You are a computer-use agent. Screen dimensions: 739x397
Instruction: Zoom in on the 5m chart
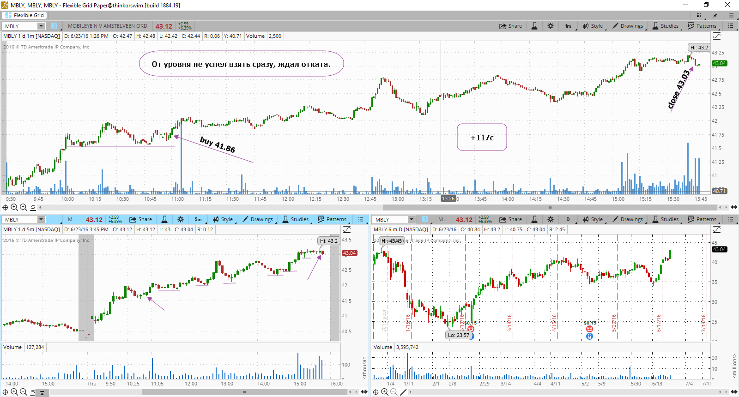[14, 392]
